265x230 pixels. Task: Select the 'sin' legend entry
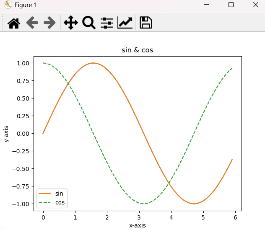(x=59, y=194)
